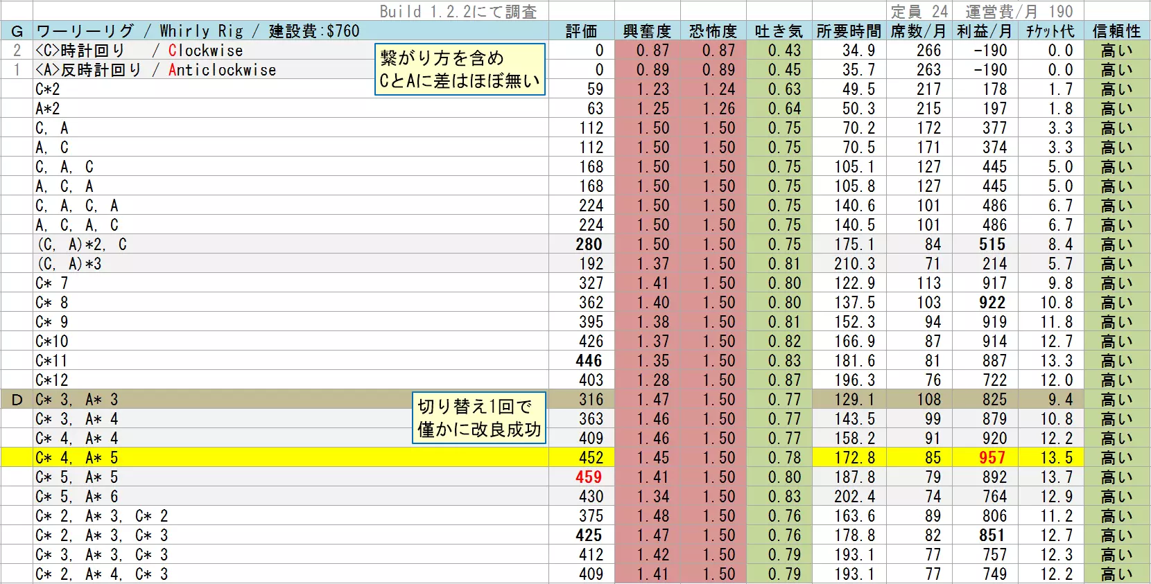
Task: Select the 'C*2' row label
Action: click(48, 89)
